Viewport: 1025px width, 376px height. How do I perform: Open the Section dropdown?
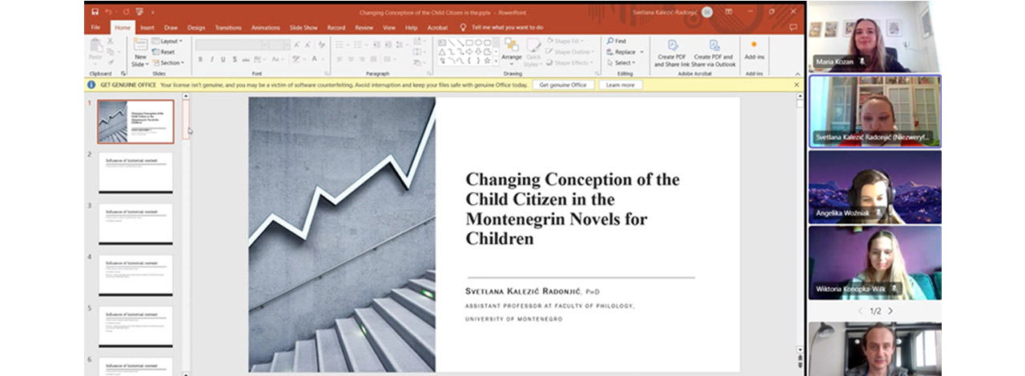click(168, 62)
